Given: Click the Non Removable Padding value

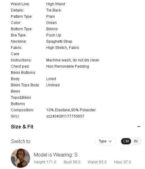Looking at the screenshot, I should pos(68,66).
